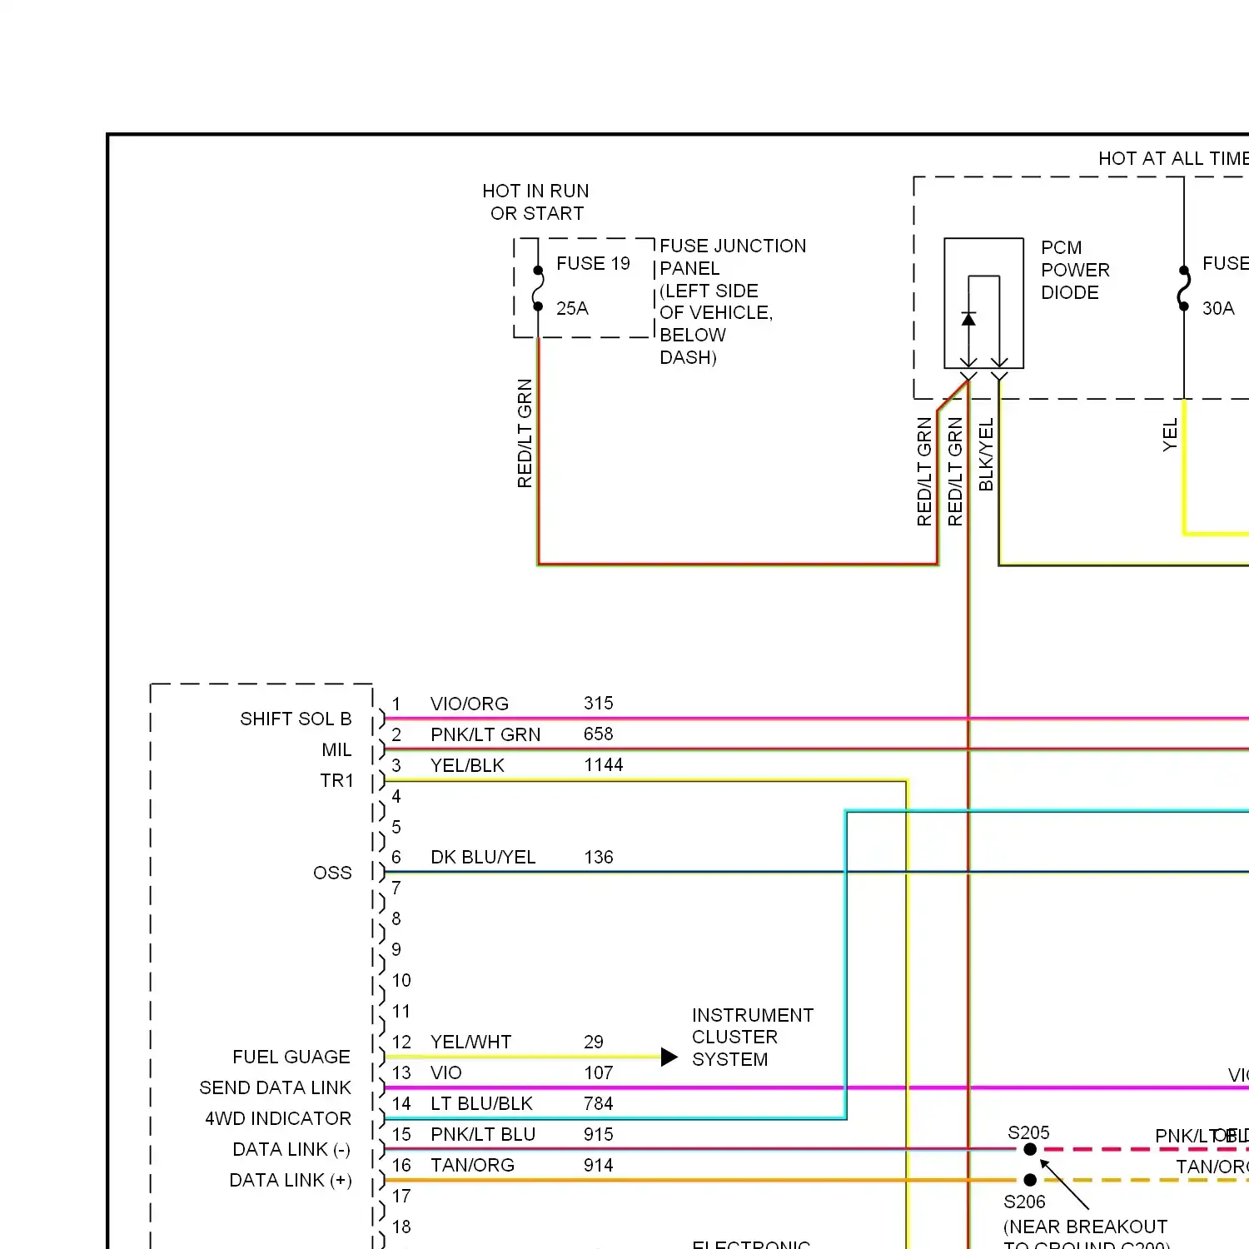Select the S206 splice label
The width and height of the screenshot is (1249, 1249).
click(1024, 1202)
